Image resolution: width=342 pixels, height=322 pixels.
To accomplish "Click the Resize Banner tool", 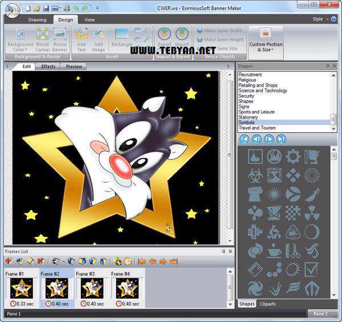I will (x=60, y=40).
